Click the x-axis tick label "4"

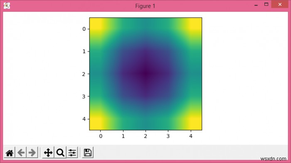pyautogui.click(x=190, y=136)
